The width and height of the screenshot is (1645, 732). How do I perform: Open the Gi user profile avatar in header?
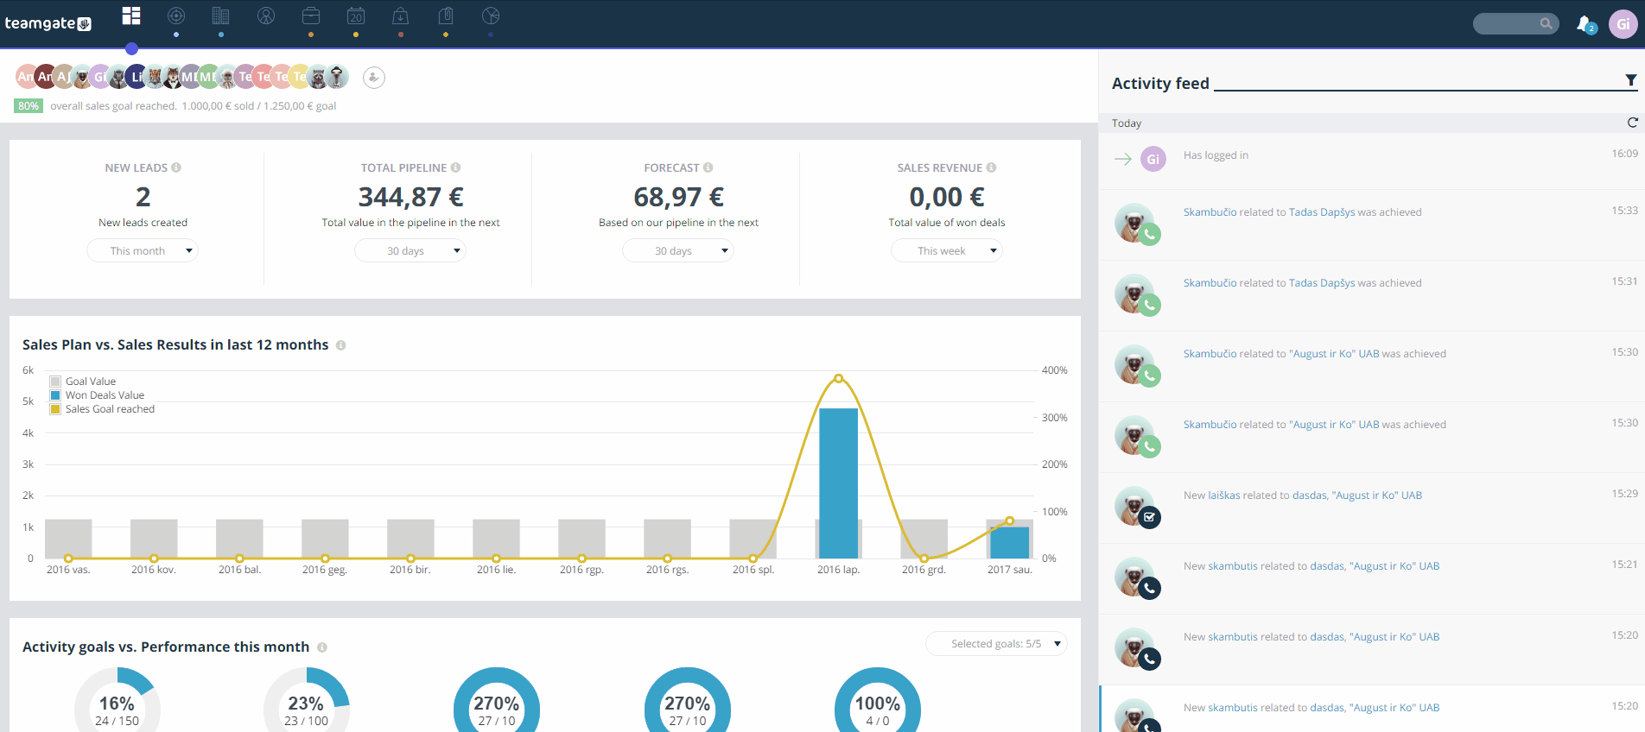pos(1623,24)
